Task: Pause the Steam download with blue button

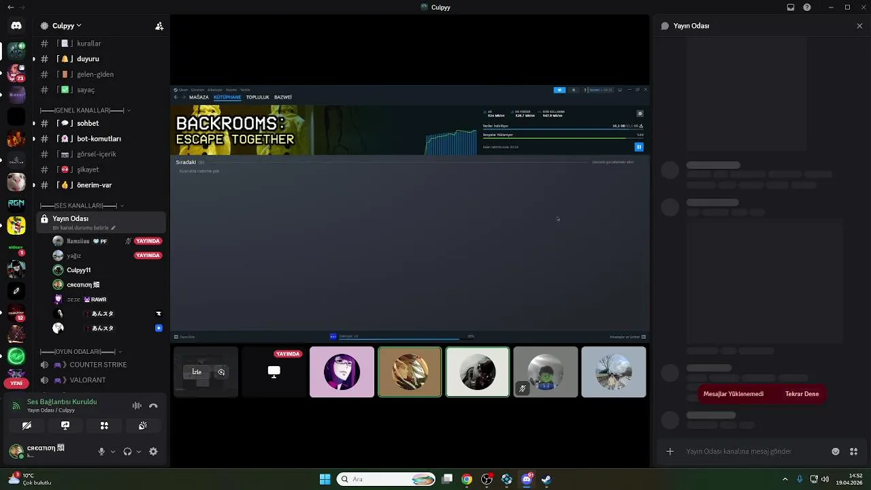Action: pos(639,147)
